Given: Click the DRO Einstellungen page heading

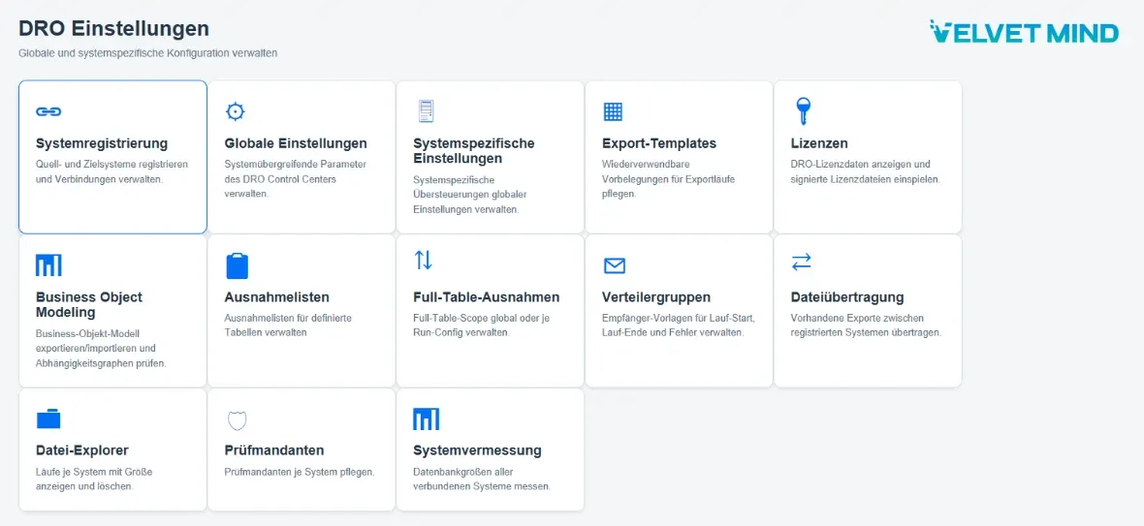Looking at the screenshot, I should [x=113, y=28].
